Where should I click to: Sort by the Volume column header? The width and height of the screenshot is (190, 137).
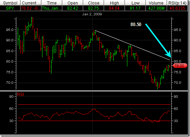pos(156,3)
